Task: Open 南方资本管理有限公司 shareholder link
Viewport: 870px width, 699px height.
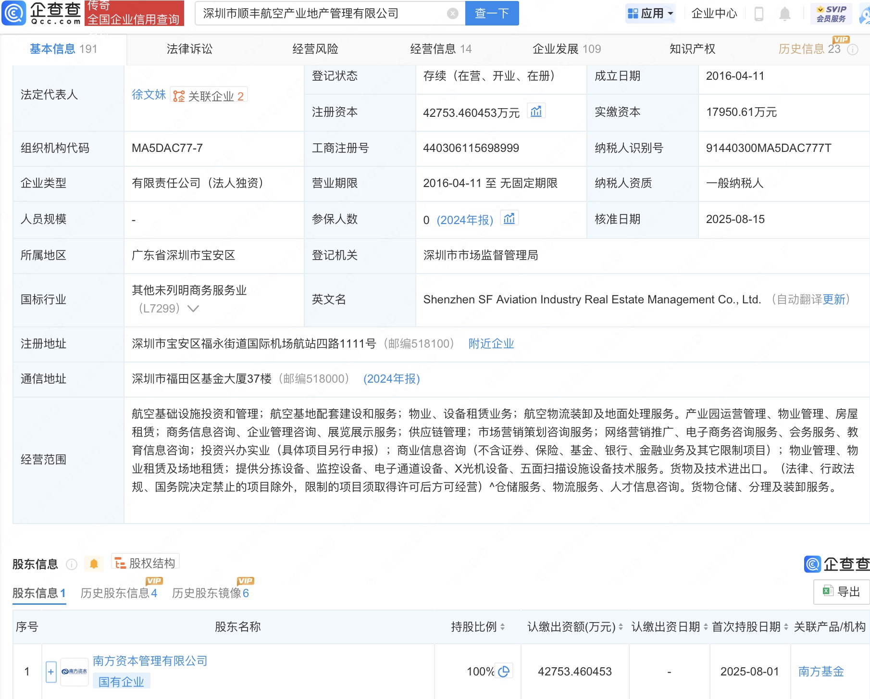Action: [150, 661]
